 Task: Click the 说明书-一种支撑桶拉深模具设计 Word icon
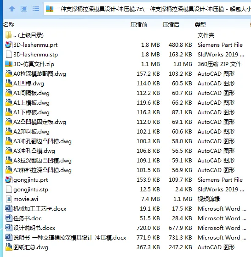coord(9,237)
